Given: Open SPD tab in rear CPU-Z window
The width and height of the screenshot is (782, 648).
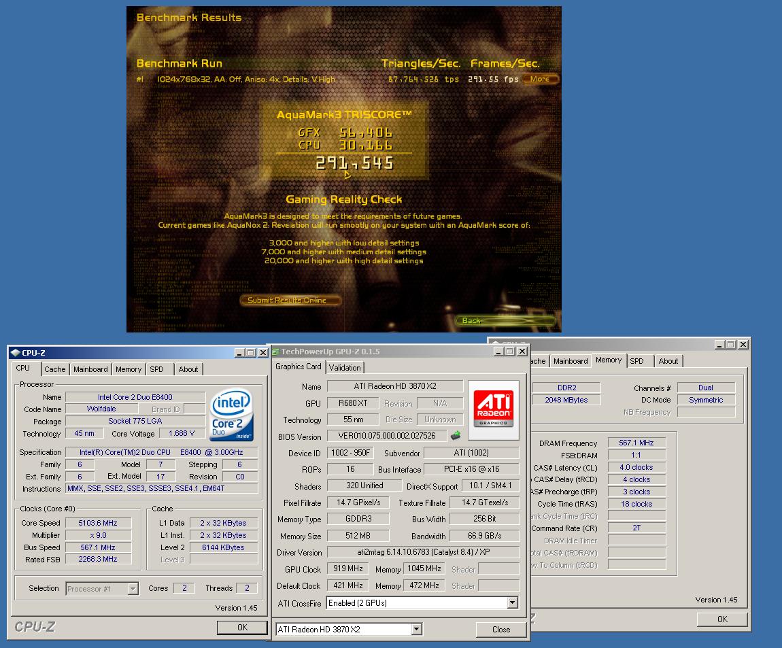Looking at the screenshot, I should pyautogui.click(x=636, y=361).
